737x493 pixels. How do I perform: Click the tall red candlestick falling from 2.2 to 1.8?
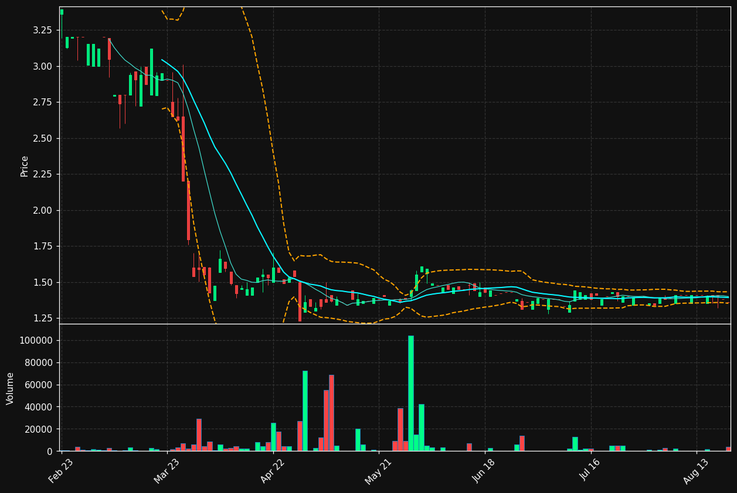coord(188,210)
